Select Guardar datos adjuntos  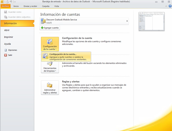[x=19, y=17]
